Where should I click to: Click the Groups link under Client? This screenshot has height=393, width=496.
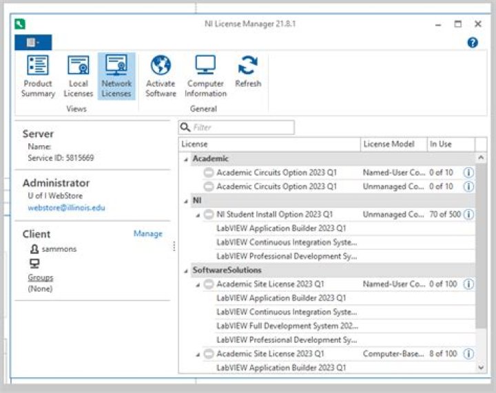[x=40, y=277]
